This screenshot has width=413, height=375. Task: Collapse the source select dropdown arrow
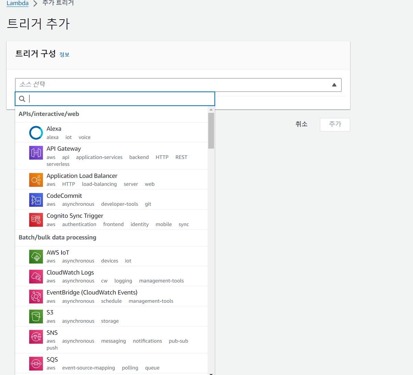tap(334, 85)
